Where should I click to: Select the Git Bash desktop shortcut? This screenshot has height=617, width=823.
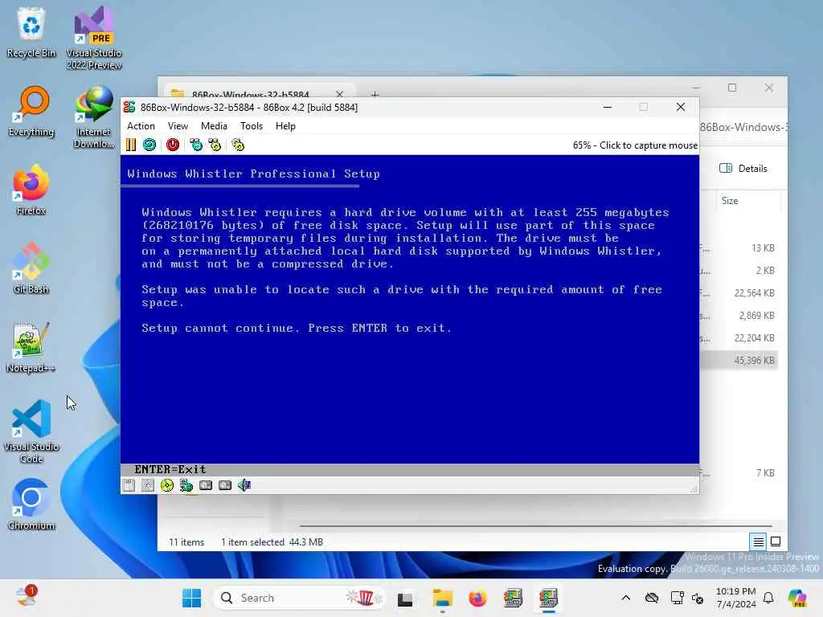tap(31, 269)
